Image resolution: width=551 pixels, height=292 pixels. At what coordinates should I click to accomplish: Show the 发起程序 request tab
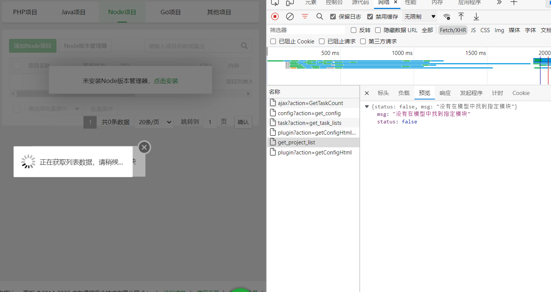point(471,93)
